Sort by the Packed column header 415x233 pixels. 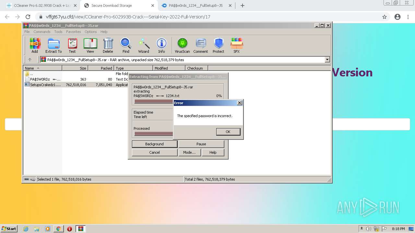click(x=101, y=68)
